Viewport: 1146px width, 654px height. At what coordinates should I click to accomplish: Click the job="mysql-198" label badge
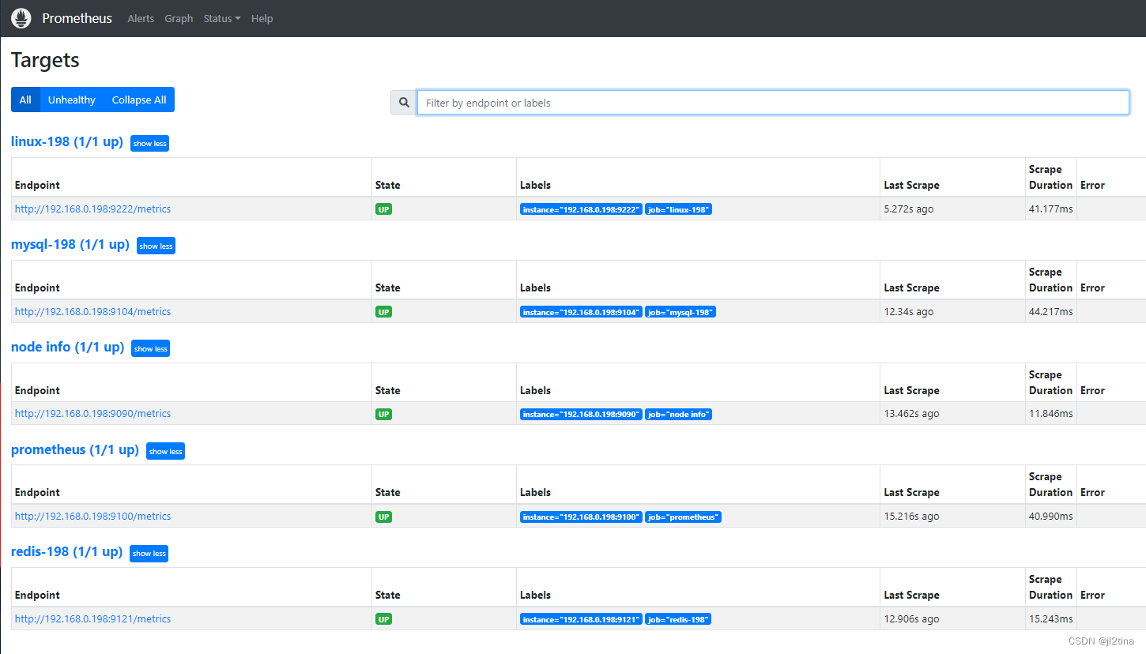point(680,312)
